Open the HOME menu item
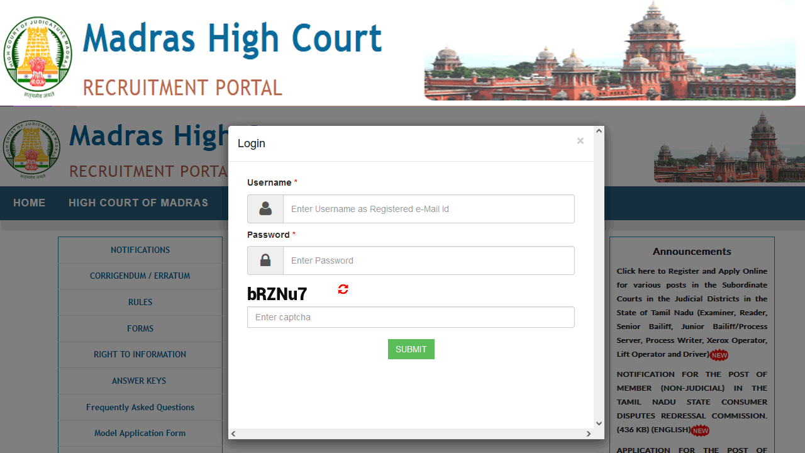This screenshot has width=805, height=453. (x=30, y=203)
